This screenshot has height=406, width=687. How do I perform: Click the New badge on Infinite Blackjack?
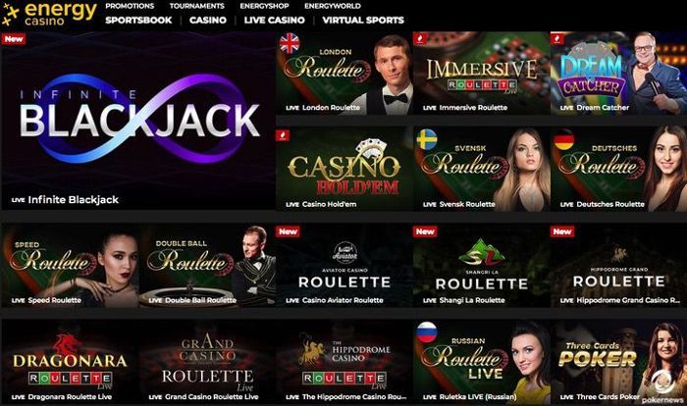click(x=14, y=39)
